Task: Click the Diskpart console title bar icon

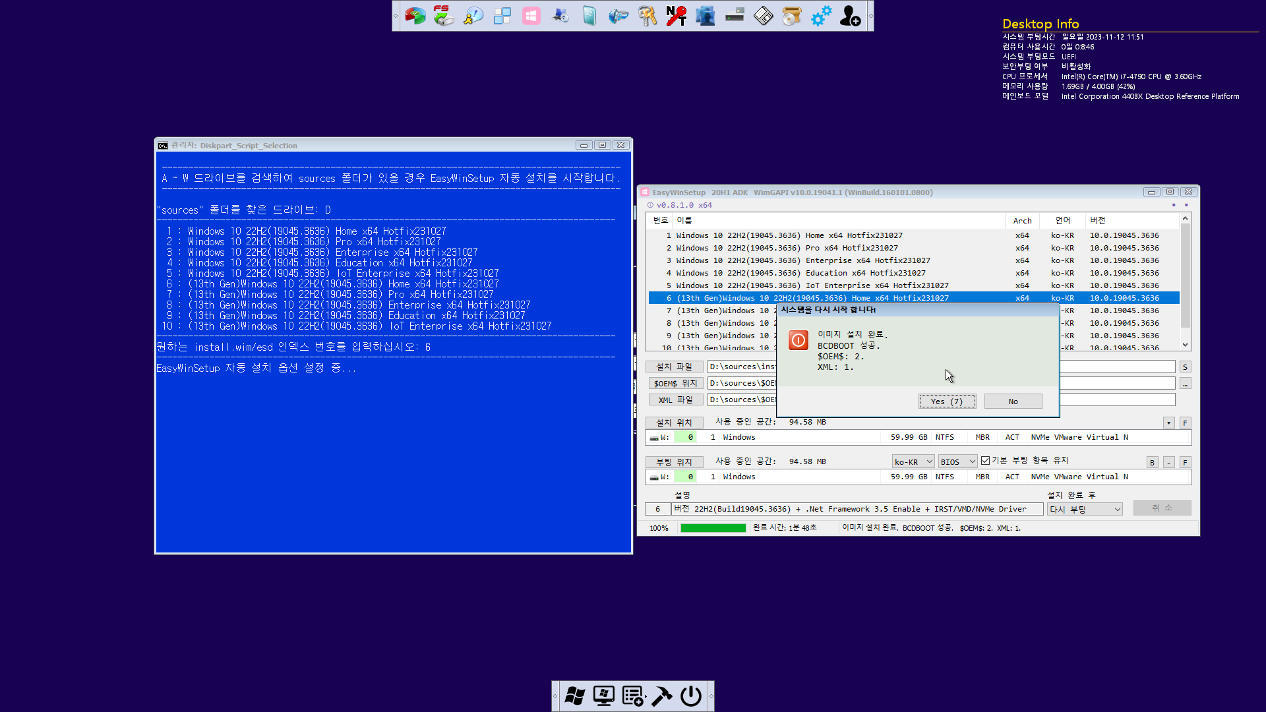Action: [163, 146]
